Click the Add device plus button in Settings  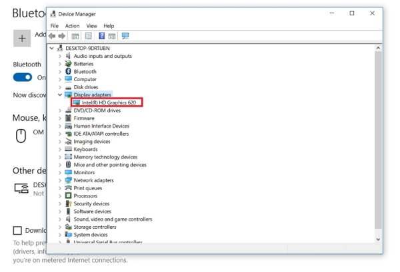(22, 39)
